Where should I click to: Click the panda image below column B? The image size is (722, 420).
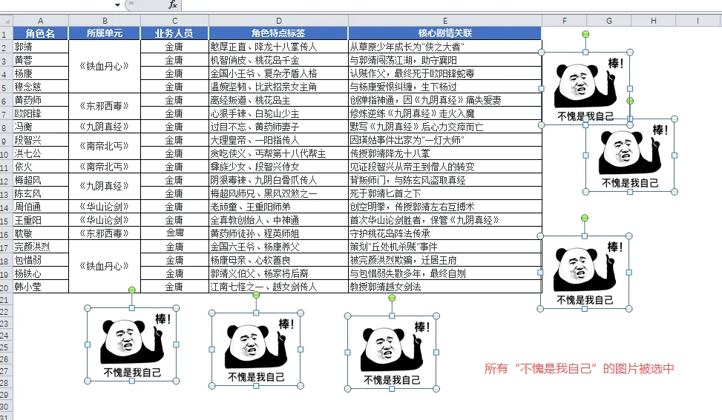131,344
